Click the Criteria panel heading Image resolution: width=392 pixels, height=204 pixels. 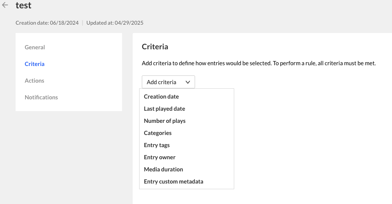155,47
